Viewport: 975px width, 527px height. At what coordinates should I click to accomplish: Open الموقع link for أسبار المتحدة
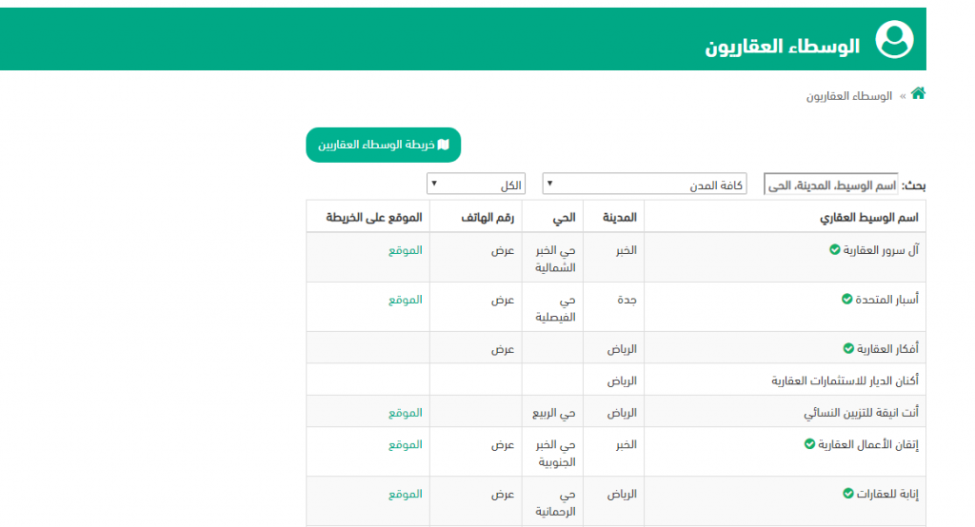tap(406, 300)
